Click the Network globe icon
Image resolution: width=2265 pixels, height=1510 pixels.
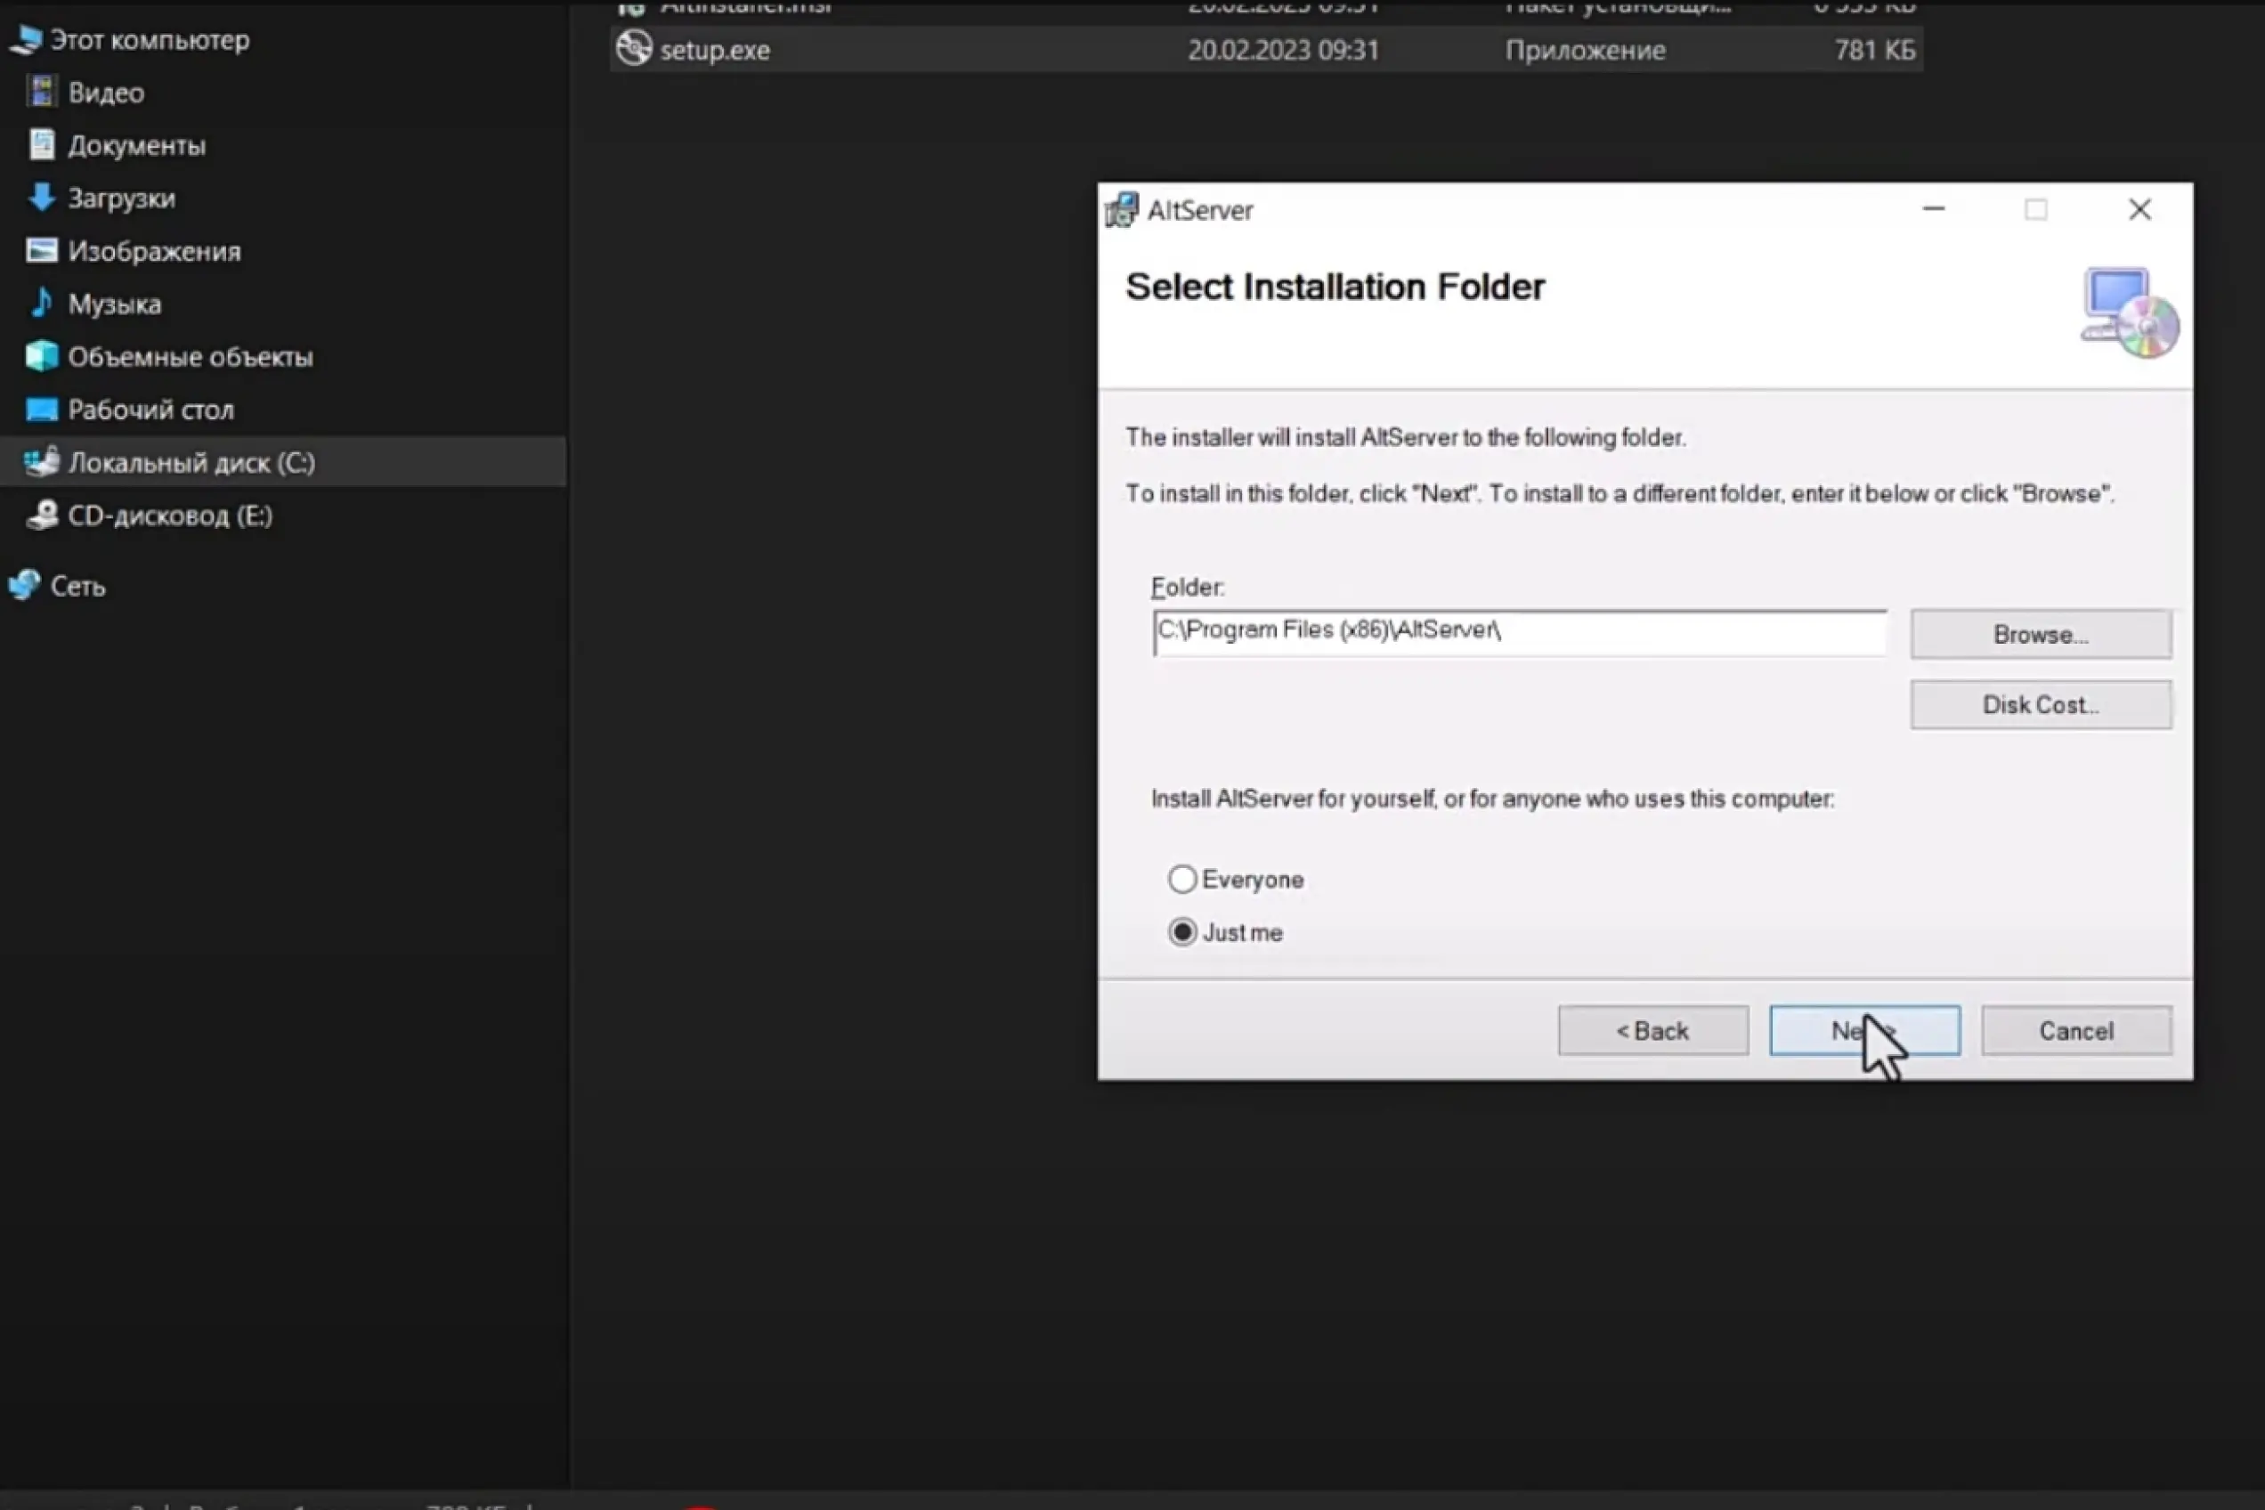(24, 586)
